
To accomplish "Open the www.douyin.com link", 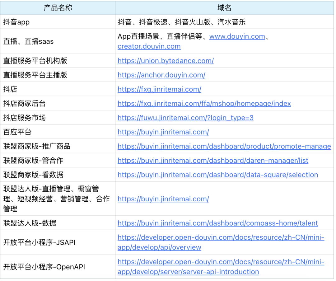I will point(237,36).
